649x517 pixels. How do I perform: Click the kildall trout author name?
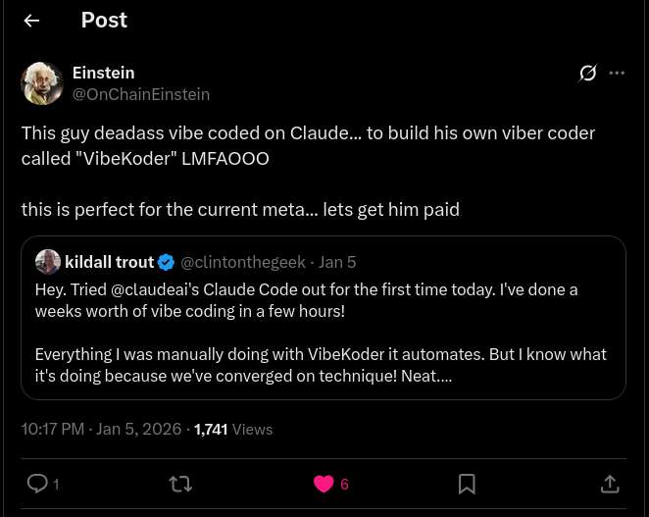coord(109,262)
